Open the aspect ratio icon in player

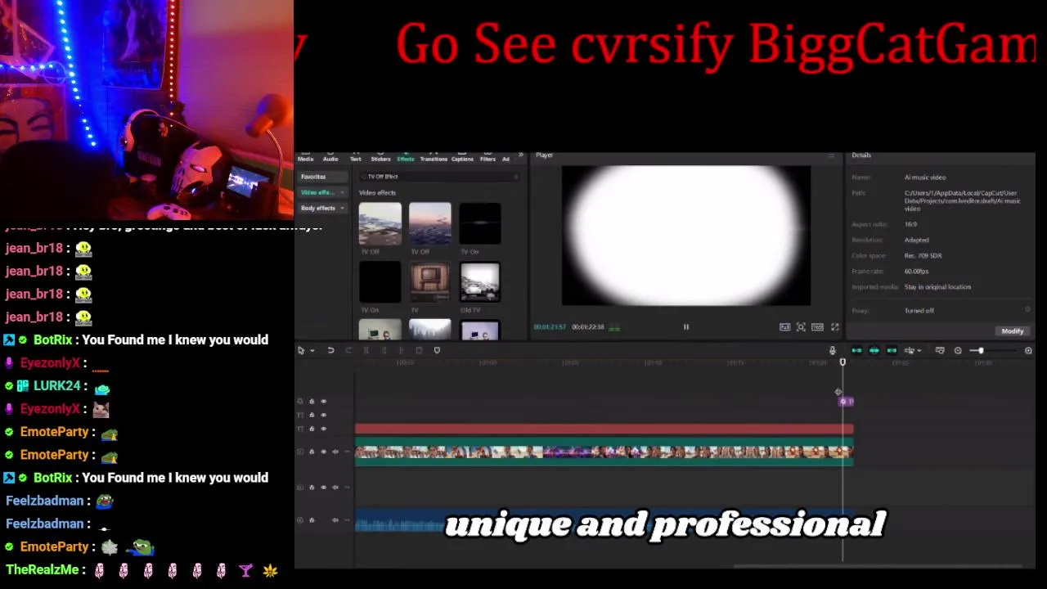pos(817,327)
